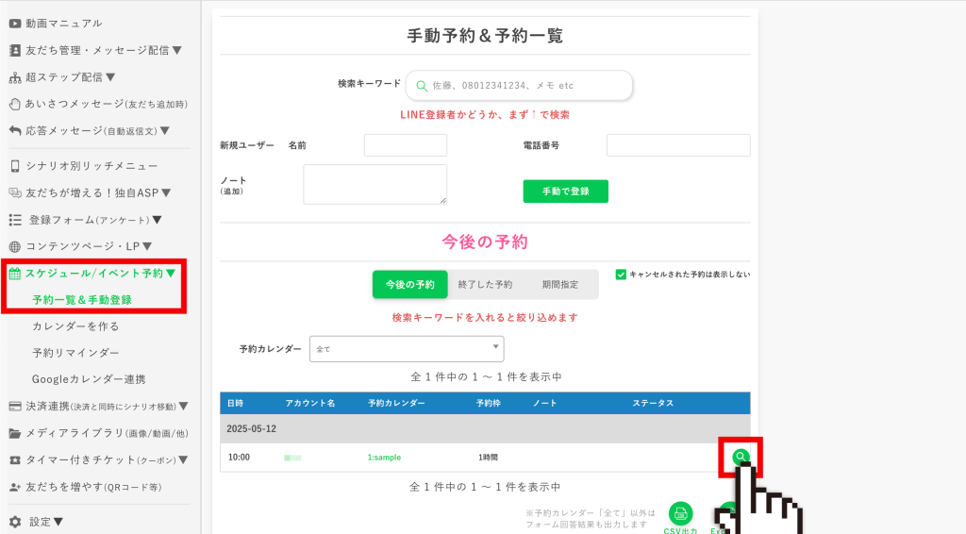Image resolution: width=966 pixels, height=534 pixels.
Task: Click the アカウント名 column header
Action: pos(309,404)
